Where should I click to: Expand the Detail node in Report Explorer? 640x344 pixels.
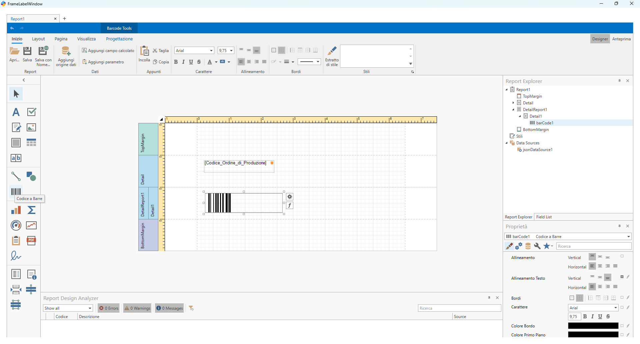[513, 103]
